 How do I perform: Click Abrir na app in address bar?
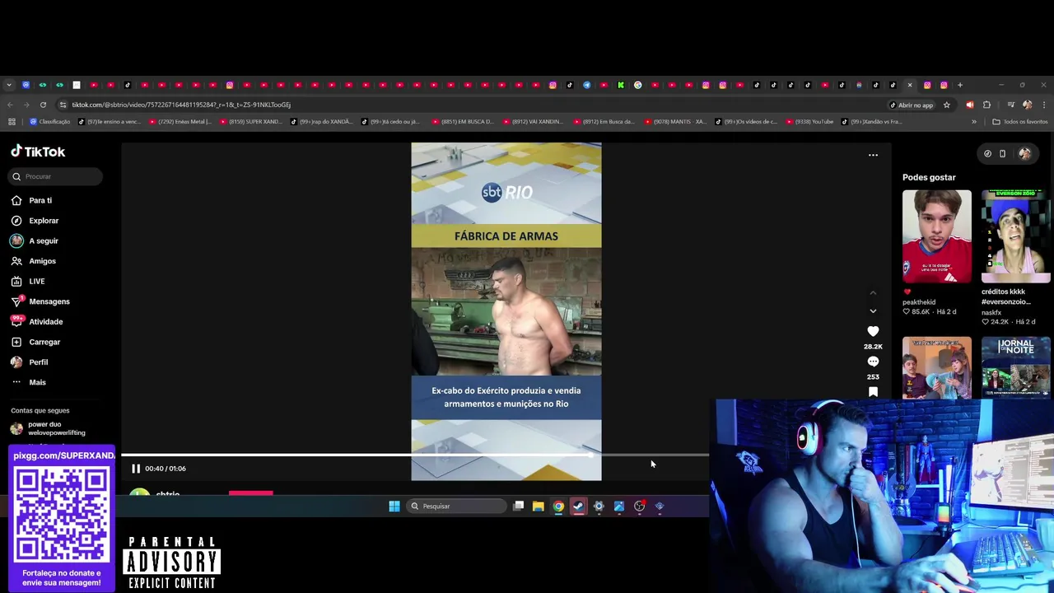coord(912,105)
